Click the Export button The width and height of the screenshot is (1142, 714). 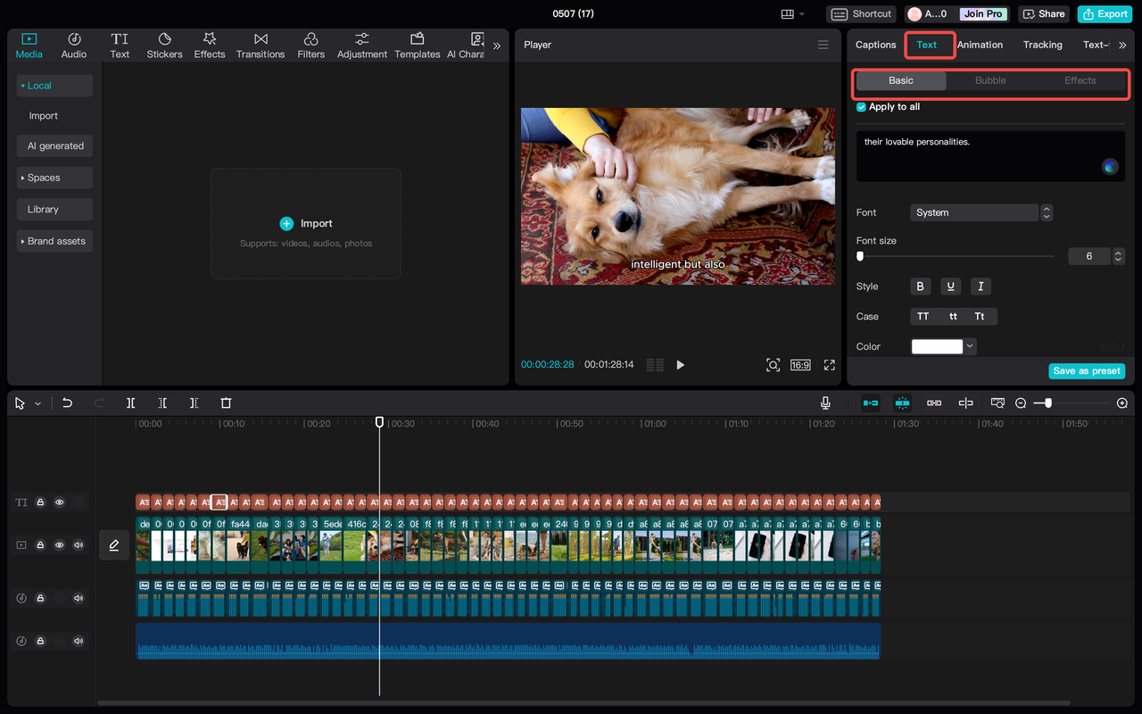click(x=1105, y=14)
